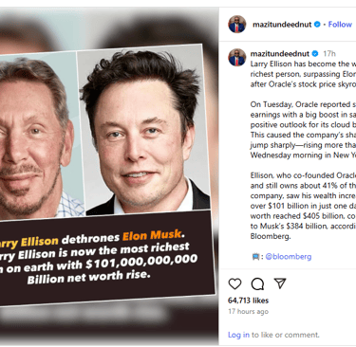Screen dimensions: 356x347
Task: Follow the mazitundeednut account
Action: (340, 25)
